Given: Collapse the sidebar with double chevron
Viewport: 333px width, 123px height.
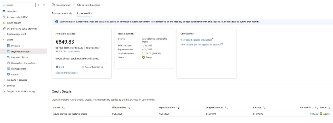Looking at the screenshot, I should point(44,5).
